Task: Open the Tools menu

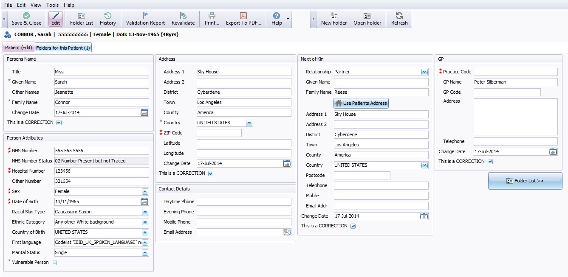Action: (53, 5)
